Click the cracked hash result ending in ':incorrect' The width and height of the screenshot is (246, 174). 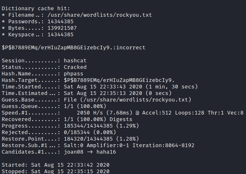tap(74, 47)
